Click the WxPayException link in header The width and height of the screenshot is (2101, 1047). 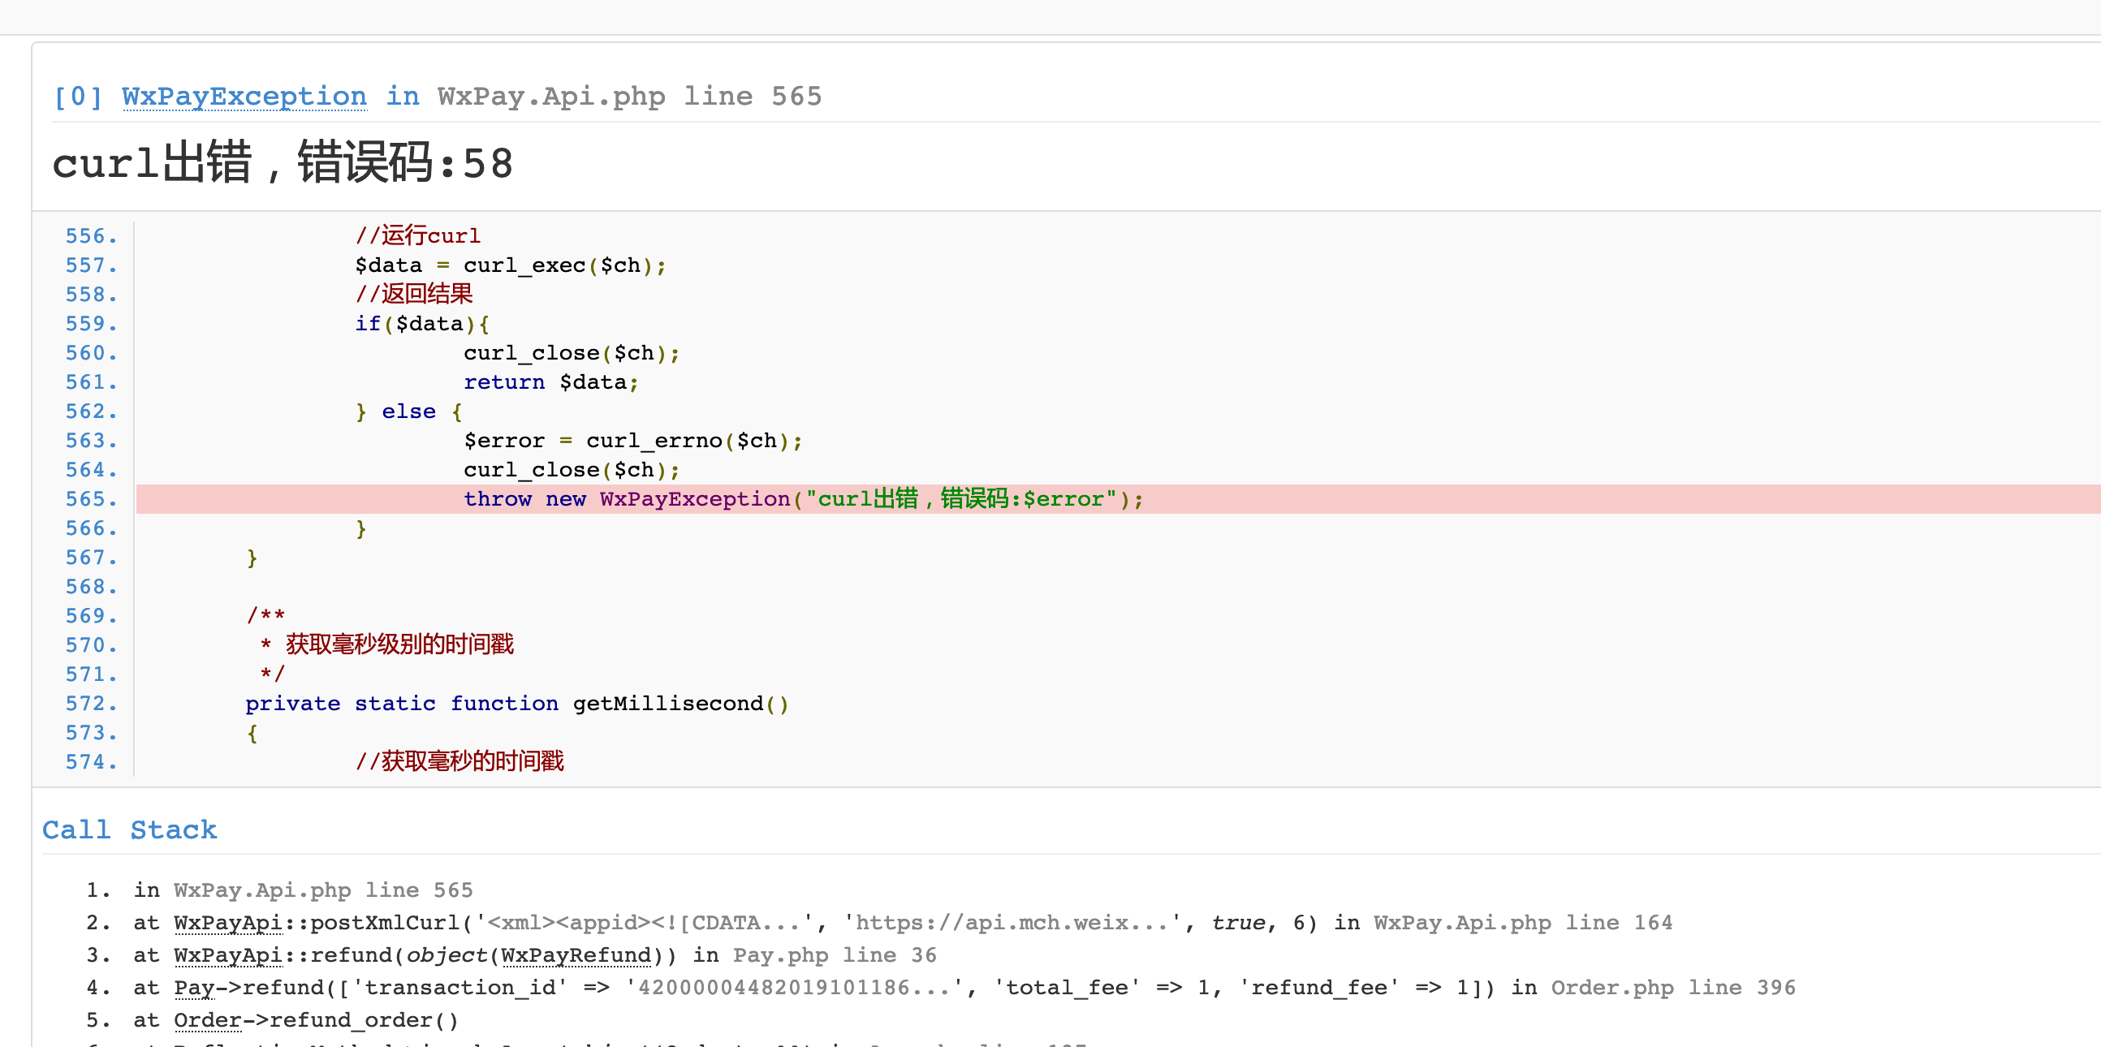[244, 97]
